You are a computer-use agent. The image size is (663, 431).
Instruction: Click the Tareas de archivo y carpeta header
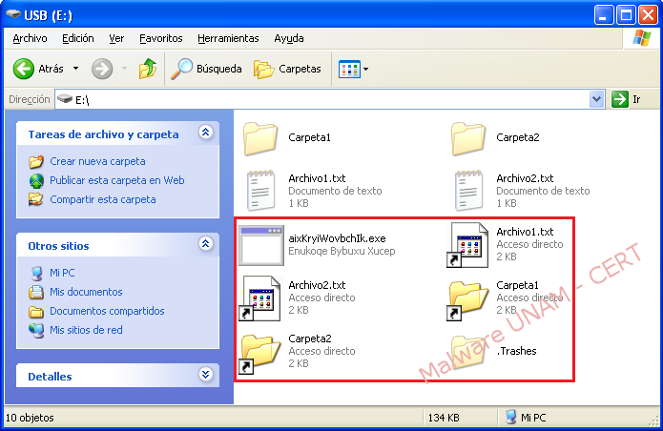104,134
